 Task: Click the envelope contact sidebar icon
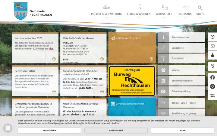point(212,46)
